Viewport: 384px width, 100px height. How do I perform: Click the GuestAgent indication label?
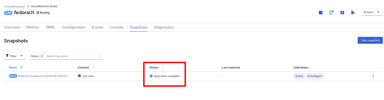point(315,76)
